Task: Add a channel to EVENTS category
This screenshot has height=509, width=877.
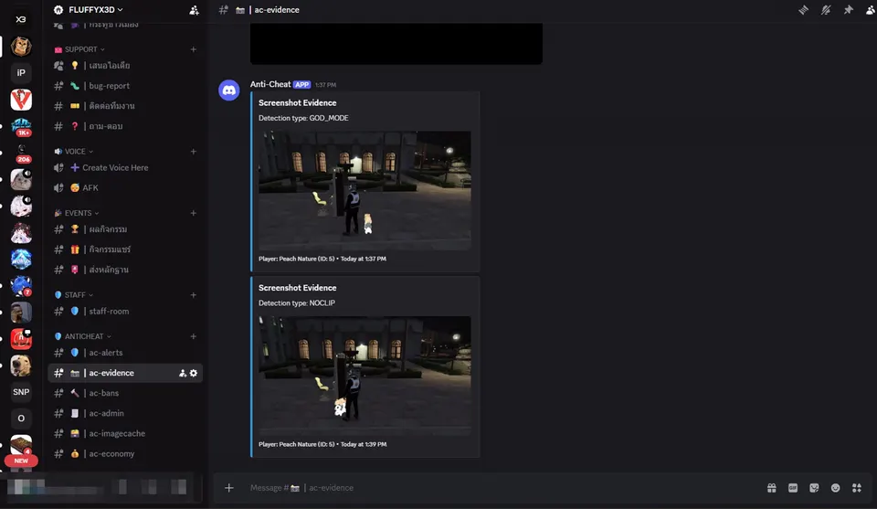Action: tap(194, 213)
